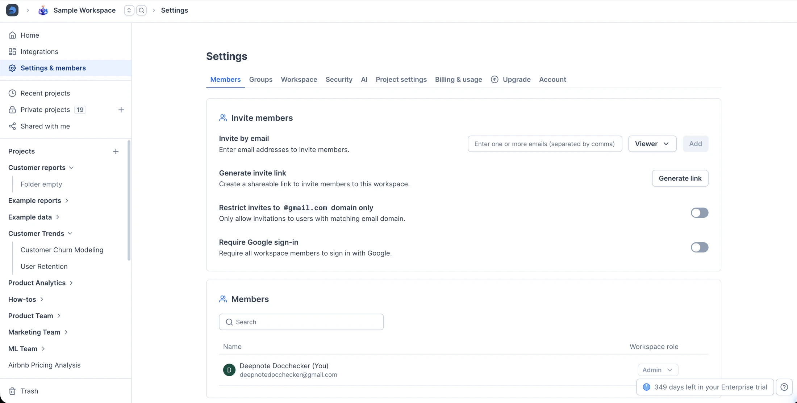Click the Home sidebar label
Viewport: 797px width, 403px height.
pos(30,35)
